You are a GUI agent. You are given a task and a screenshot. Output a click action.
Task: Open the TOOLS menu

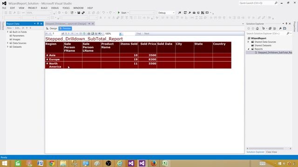click(x=66, y=8)
